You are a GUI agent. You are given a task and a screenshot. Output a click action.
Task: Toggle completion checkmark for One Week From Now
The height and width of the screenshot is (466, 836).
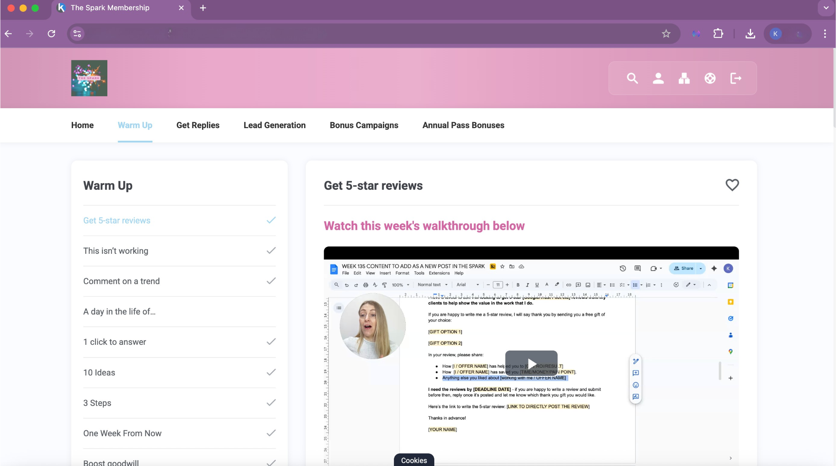click(271, 433)
